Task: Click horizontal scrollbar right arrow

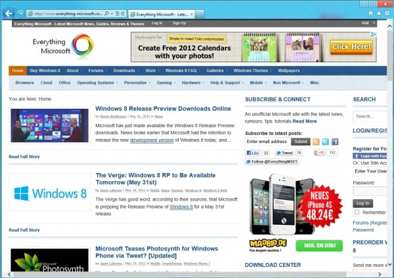Action: pyautogui.click(x=380, y=274)
